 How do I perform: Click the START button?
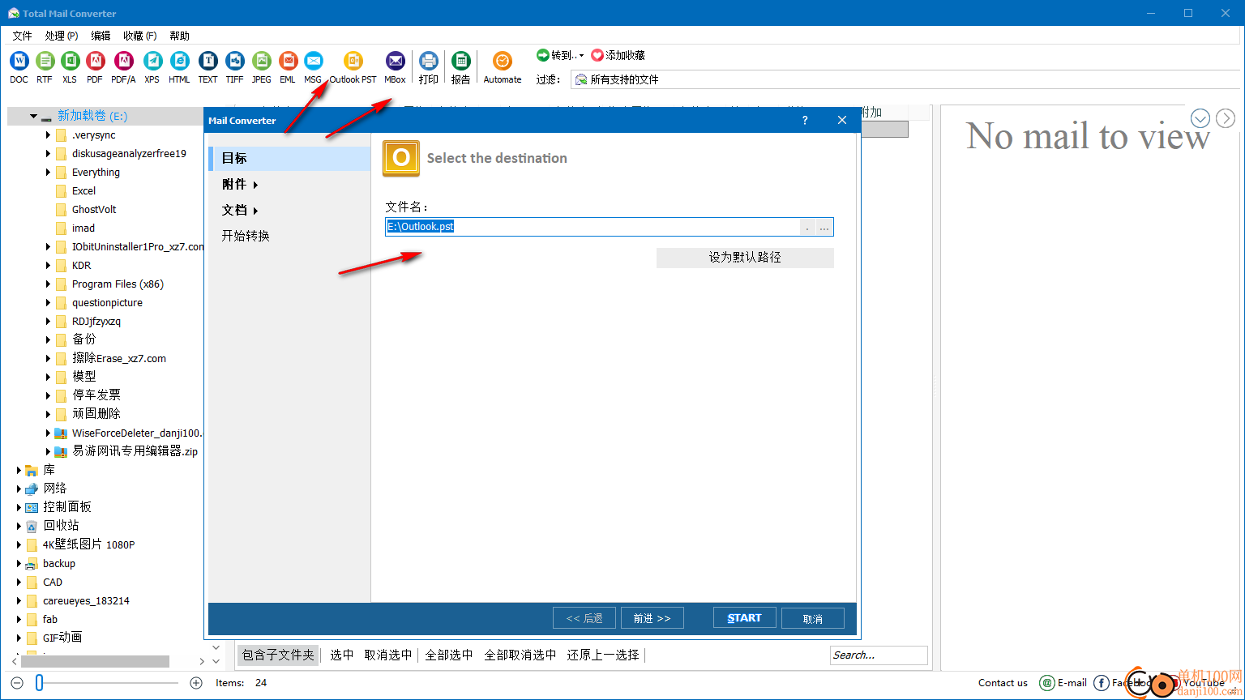745,618
